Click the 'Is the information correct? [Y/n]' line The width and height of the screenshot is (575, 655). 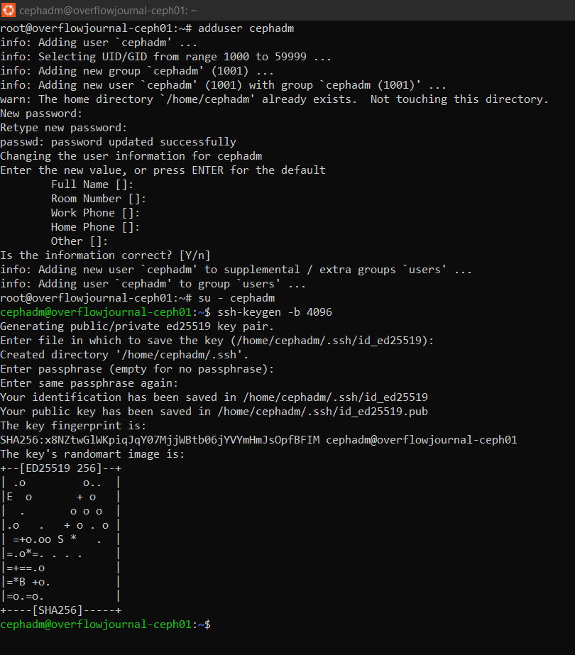point(105,255)
